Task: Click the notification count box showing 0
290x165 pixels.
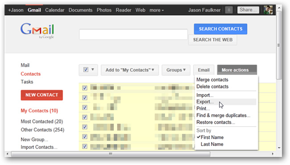Action: (229, 10)
